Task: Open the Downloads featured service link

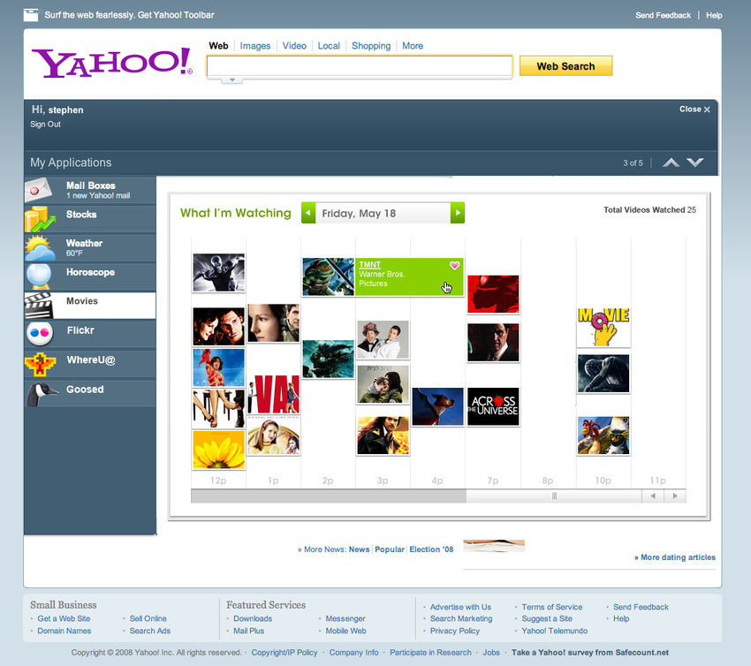Action: click(x=253, y=618)
